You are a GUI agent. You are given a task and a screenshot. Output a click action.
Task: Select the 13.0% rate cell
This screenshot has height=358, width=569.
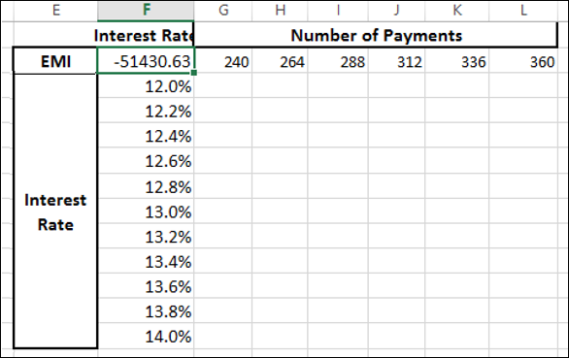point(146,212)
